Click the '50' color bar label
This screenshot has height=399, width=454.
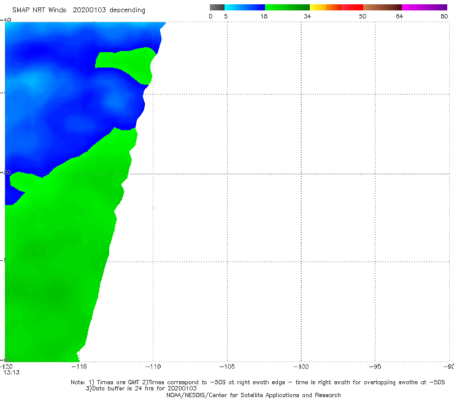(x=363, y=16)
